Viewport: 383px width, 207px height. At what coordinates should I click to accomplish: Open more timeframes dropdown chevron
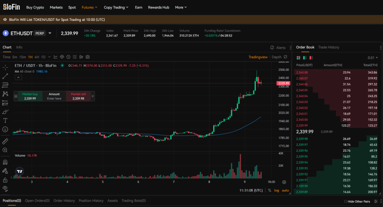click(49, 57)
